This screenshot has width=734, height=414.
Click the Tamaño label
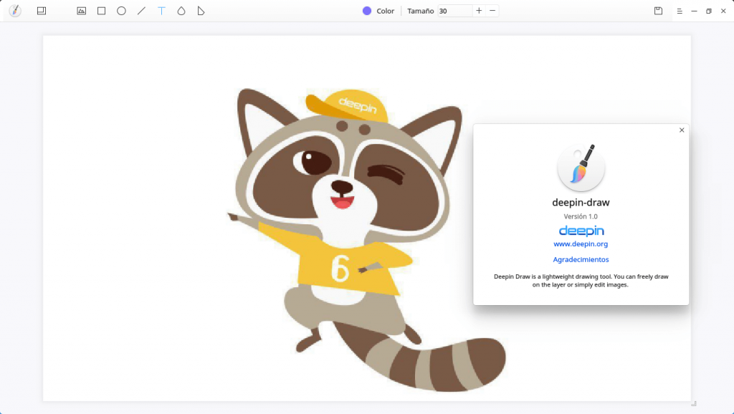pos(420,11)
